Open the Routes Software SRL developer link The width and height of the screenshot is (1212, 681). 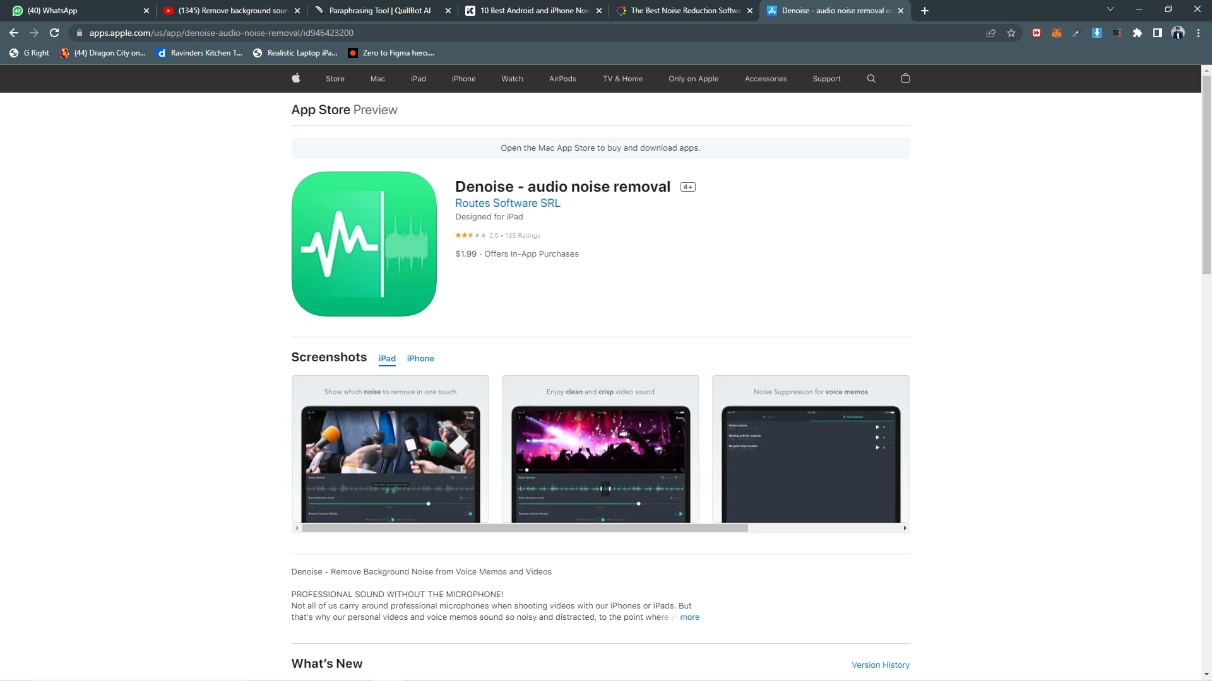(x=508, y=203)
